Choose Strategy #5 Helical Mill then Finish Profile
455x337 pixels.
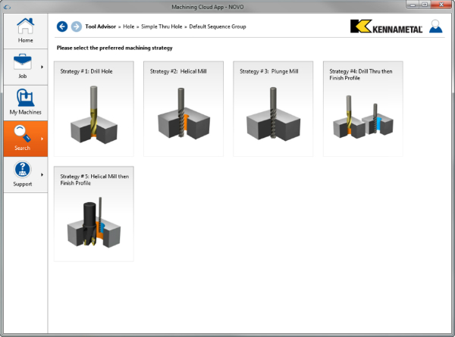[94, 214]
